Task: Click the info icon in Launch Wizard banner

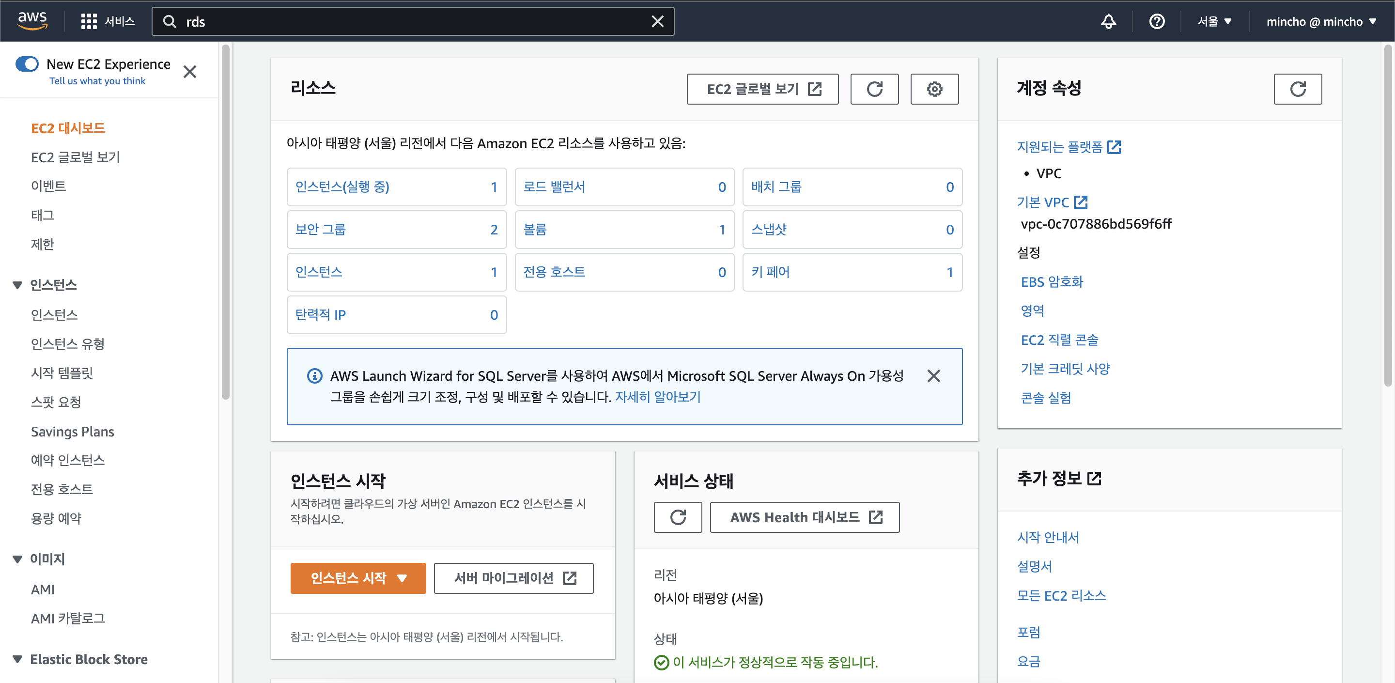Action: [315, 376]
